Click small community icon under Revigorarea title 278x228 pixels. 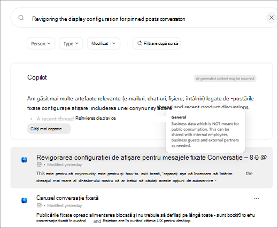click(39, 164)
